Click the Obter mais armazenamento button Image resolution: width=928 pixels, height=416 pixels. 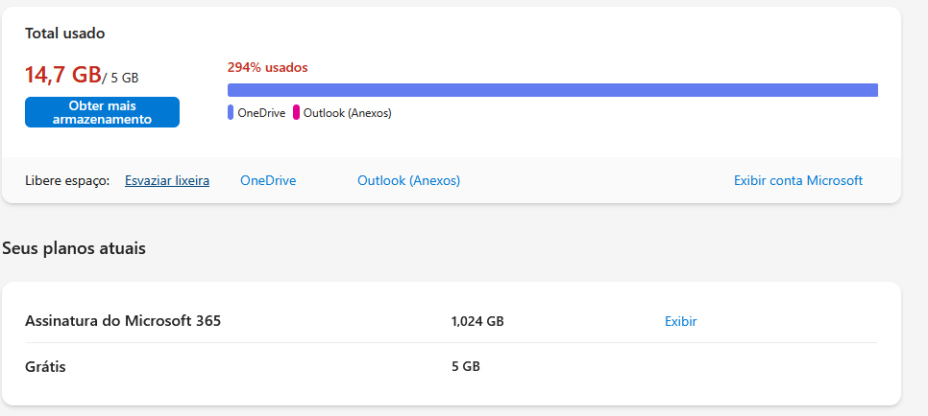[102, 112]
